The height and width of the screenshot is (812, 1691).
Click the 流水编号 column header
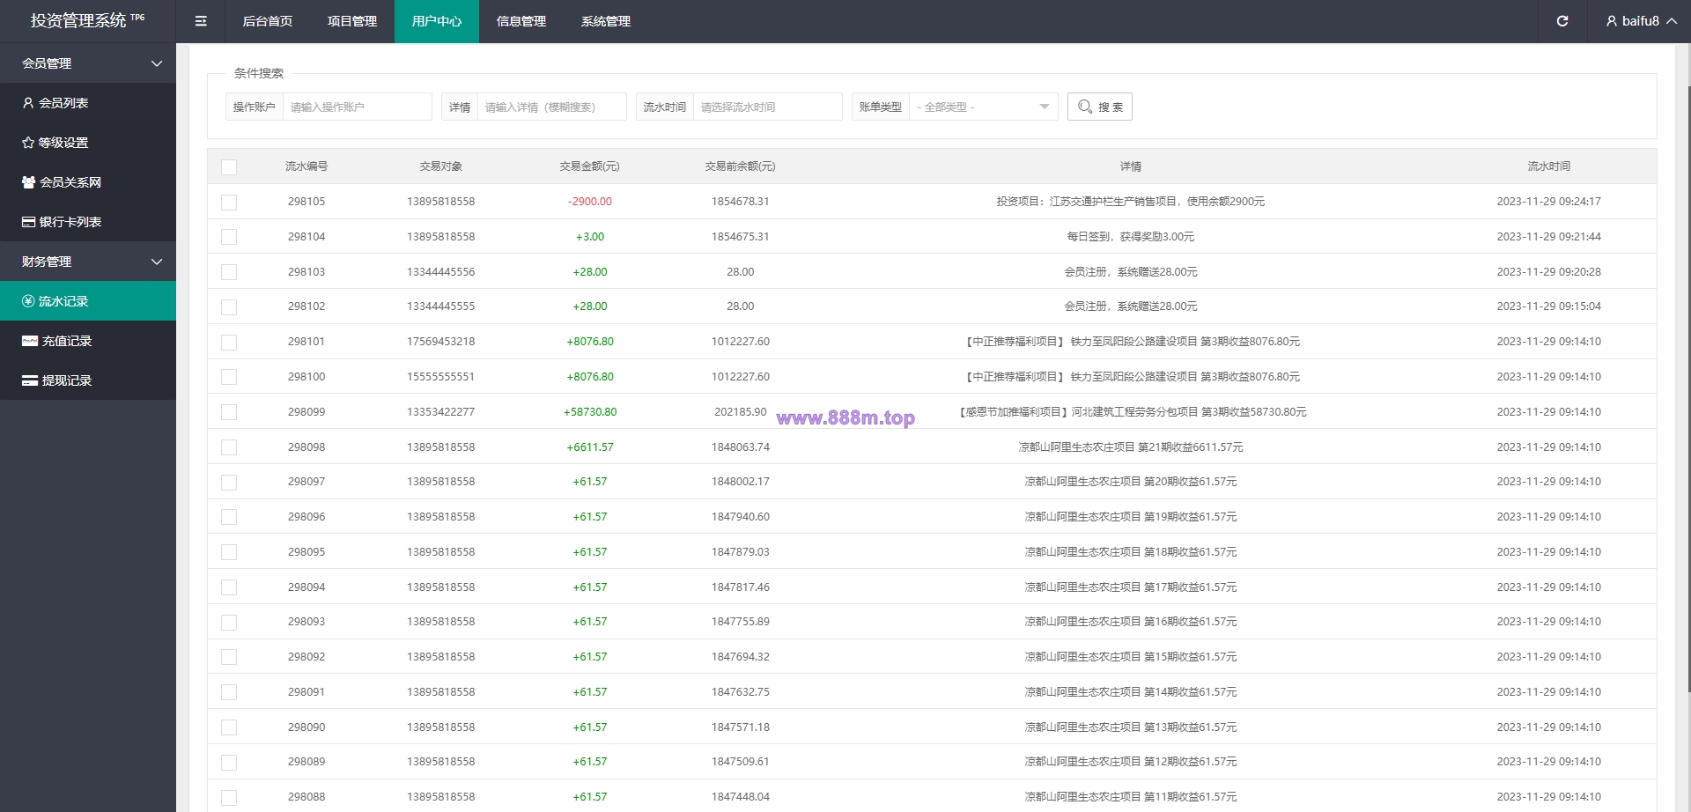click(x=306, y=166)
